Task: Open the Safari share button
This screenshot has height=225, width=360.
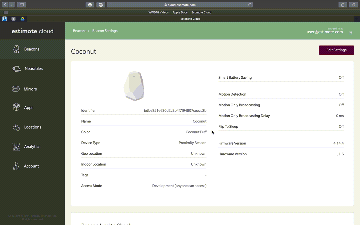Action: pos(343,5)
